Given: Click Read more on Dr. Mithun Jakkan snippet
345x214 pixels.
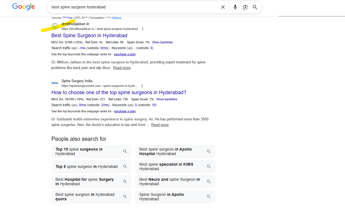Looking at the screenshot, I should click(122, 68).
